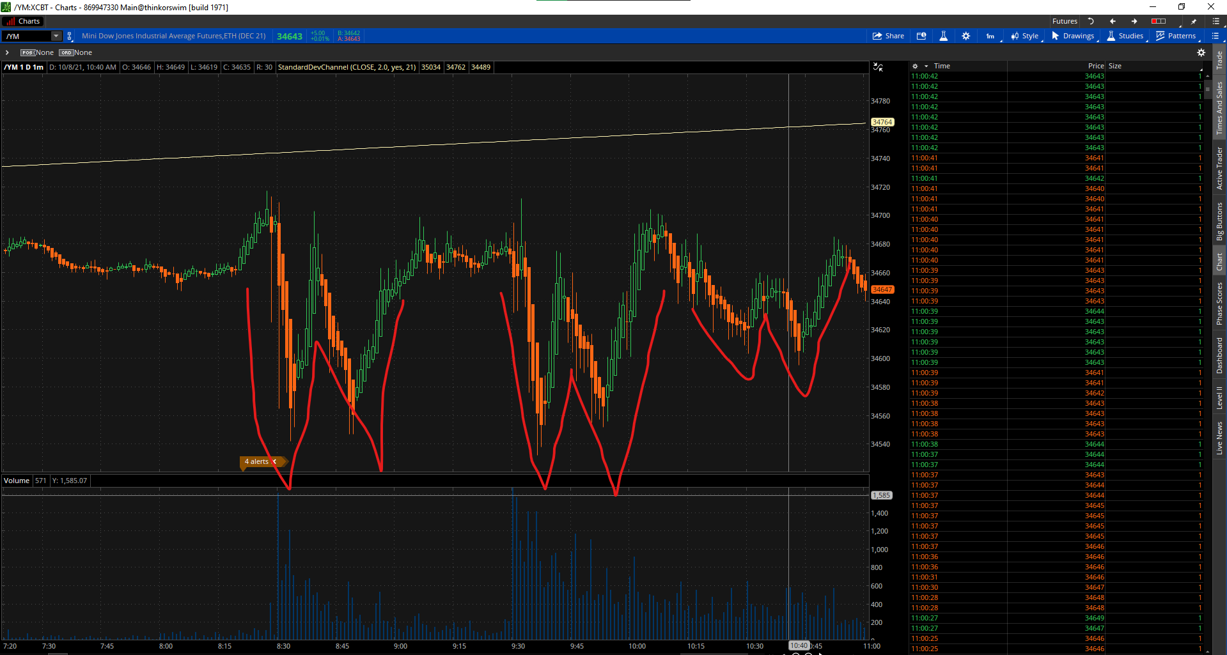Viewport: 1227px width, 655px height.
Task: Dismiss the 4 alerts chart marker
Action: [275, 461]
